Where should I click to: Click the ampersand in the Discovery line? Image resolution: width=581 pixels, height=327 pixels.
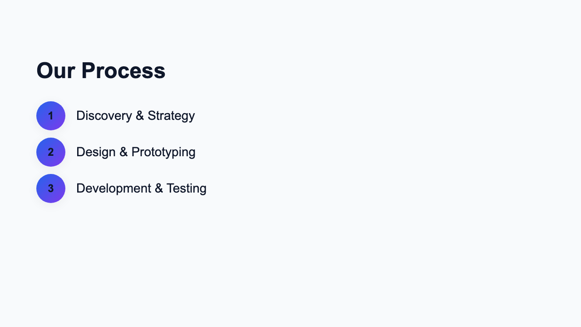tap(140, 116)
